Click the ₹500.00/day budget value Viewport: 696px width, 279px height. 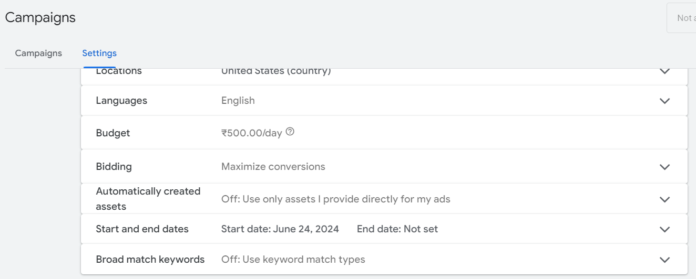[x=251, y=133]
